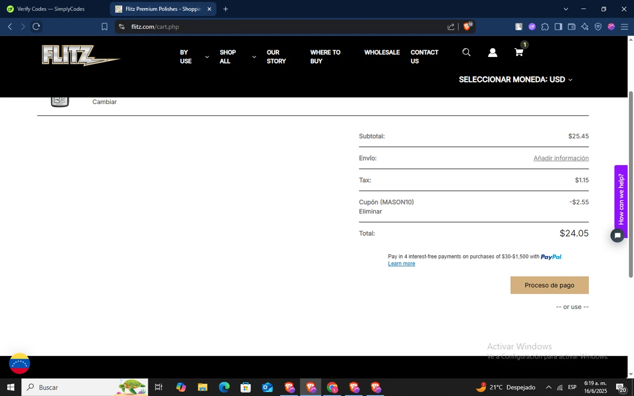
Task: Click the network Wi-Fi tray icon
Action: 560,387
